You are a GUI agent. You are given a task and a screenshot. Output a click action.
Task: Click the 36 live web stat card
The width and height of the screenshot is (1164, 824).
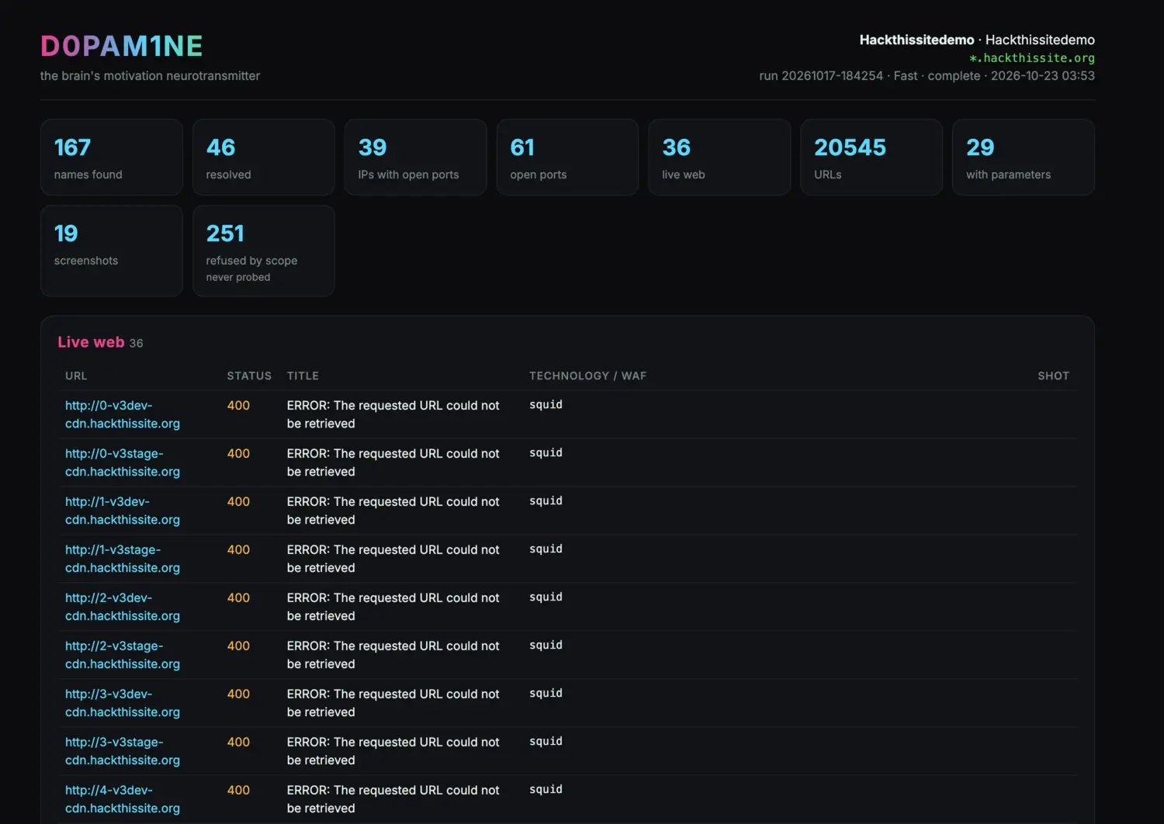point(719,158)
